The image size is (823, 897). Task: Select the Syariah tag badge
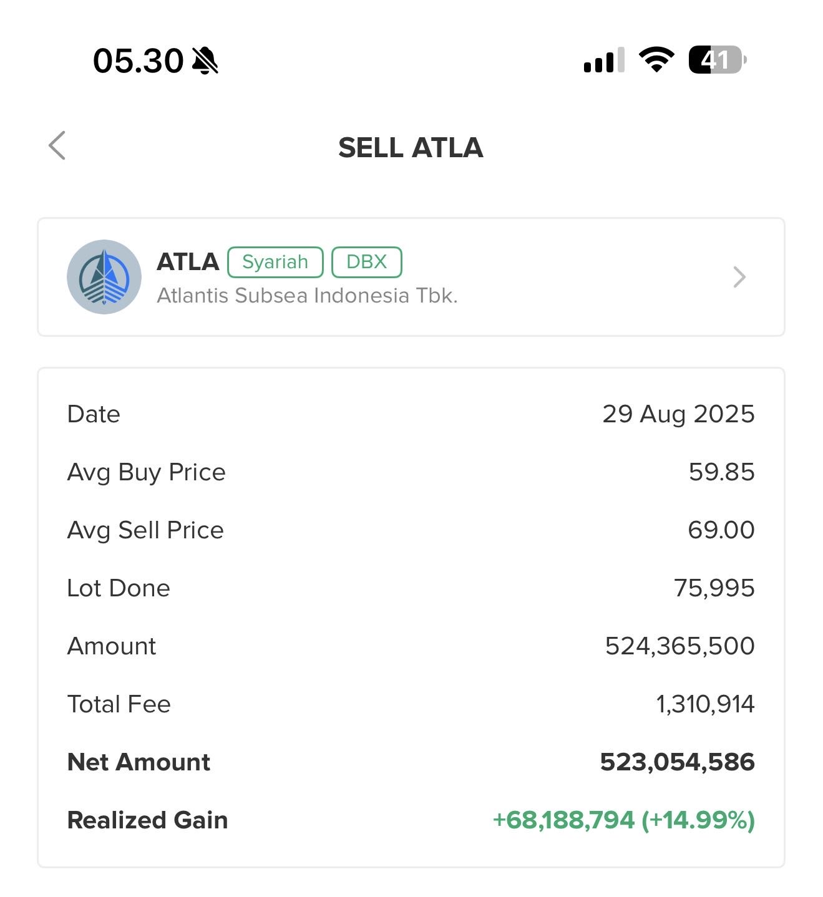(275, 262)
